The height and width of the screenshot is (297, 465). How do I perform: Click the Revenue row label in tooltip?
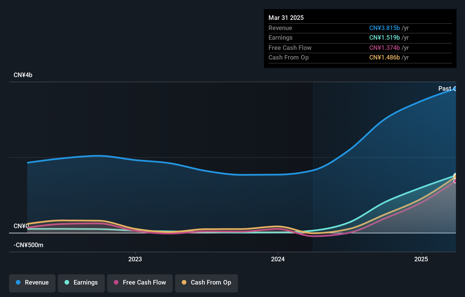[x=280, y=28]
